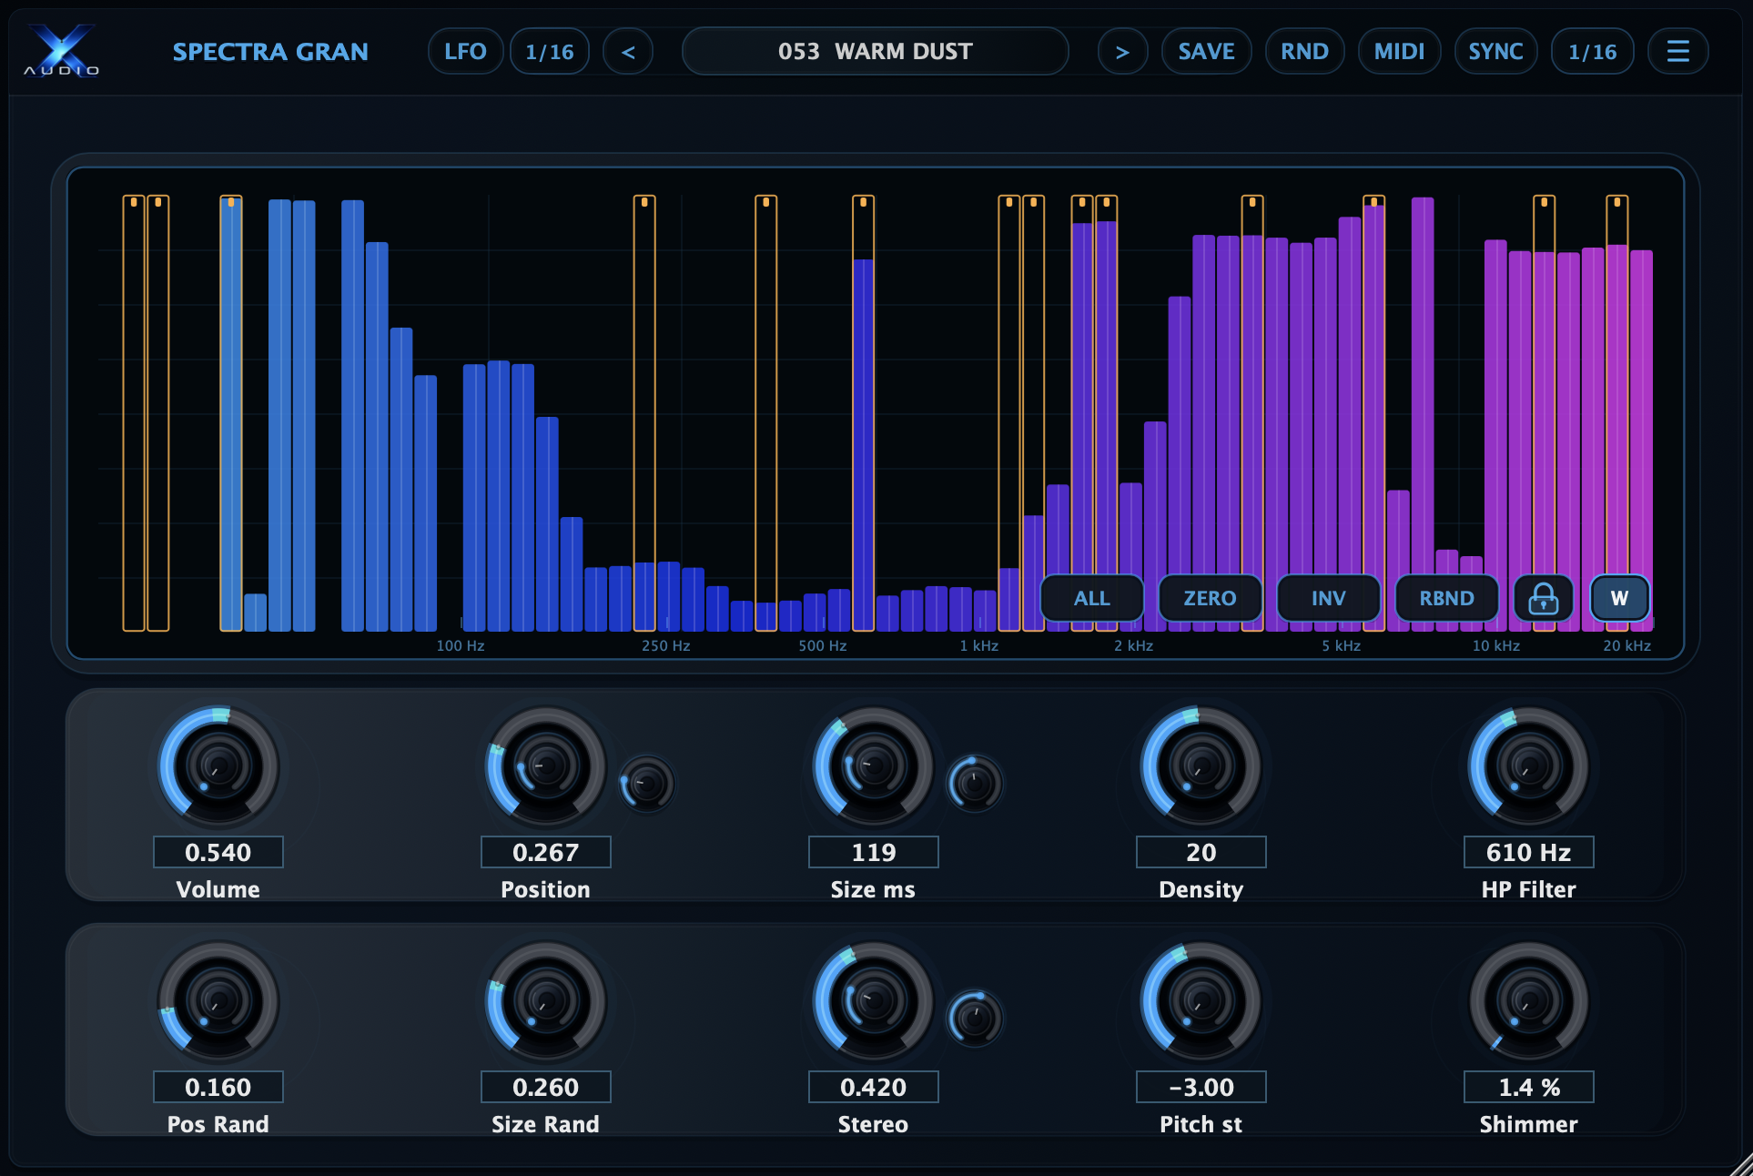Click the Position value field 0.267

click(546, 852)
